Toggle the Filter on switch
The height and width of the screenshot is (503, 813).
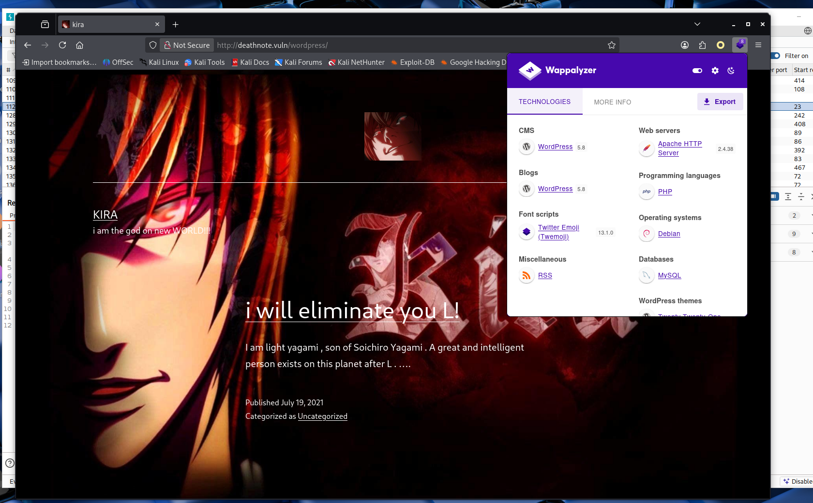[x=776, y=56]
